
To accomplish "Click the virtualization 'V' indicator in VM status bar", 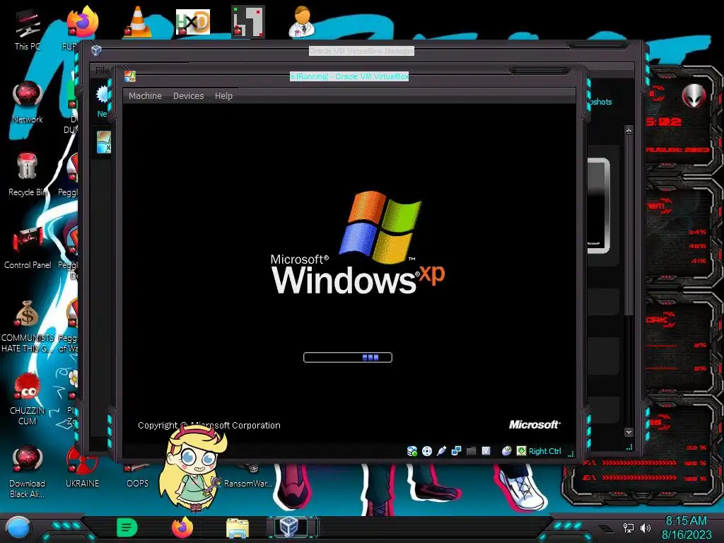I will (x=486, y=450).
